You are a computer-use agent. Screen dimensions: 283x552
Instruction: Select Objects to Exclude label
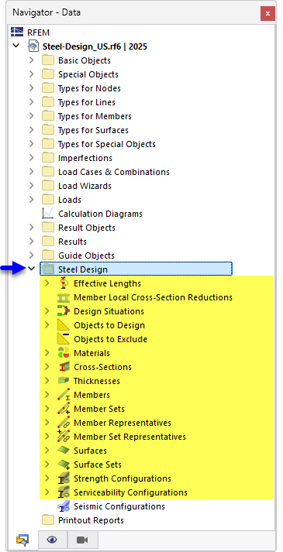pyautogui.click(x=110, y=339)
